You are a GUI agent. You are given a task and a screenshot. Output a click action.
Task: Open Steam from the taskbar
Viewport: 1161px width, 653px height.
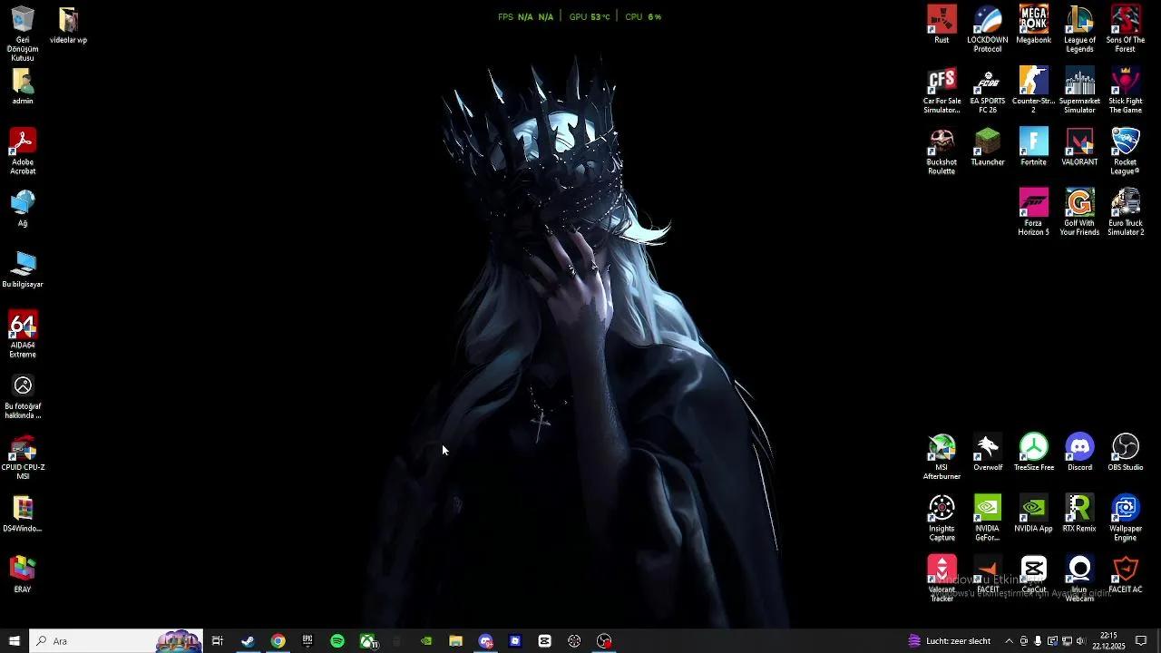coord(248,641)
